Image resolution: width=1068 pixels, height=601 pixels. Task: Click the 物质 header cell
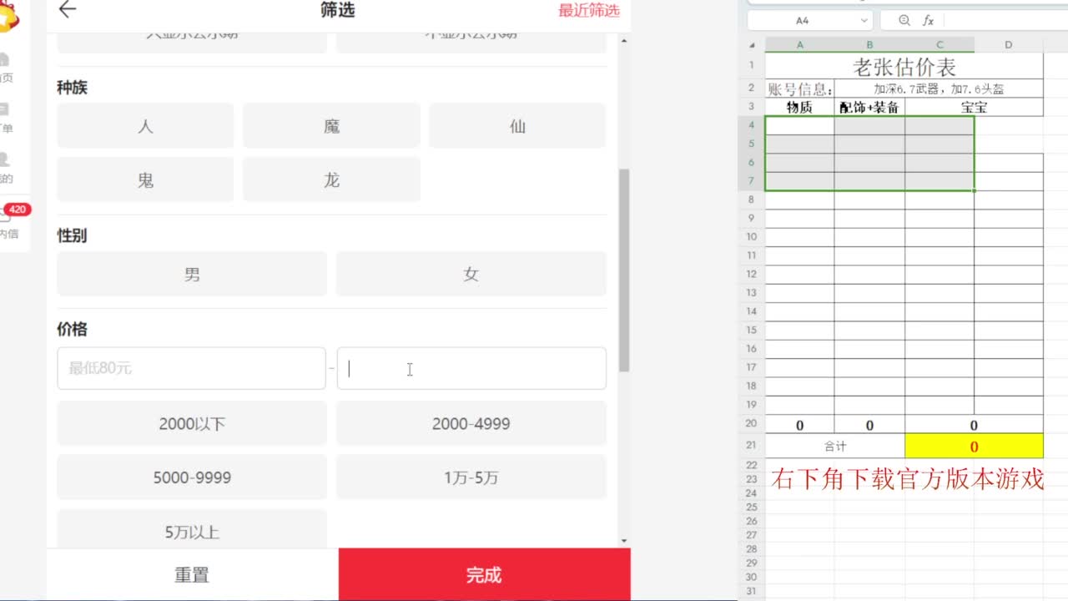pyautogui.click(x=799, y=107)
